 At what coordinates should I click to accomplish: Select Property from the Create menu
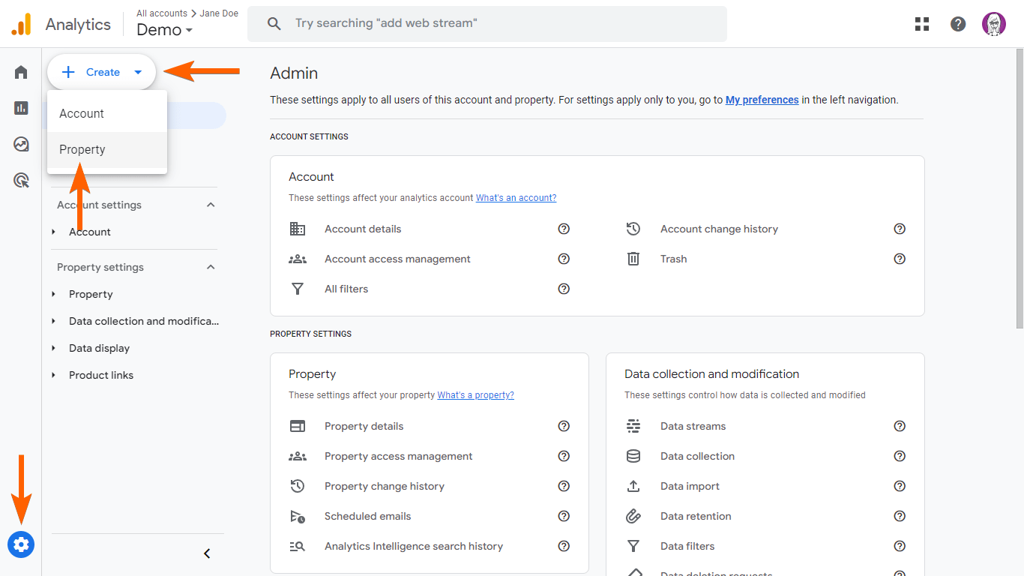click(82, 149)
